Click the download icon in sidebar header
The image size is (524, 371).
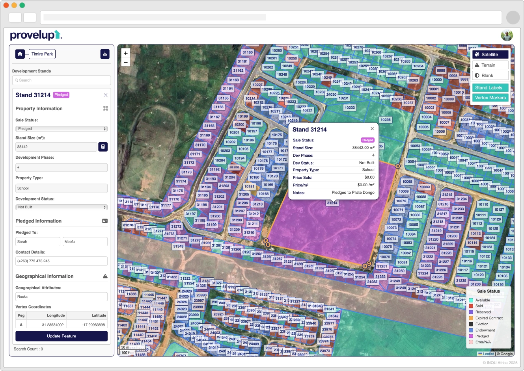coord(105,54)
